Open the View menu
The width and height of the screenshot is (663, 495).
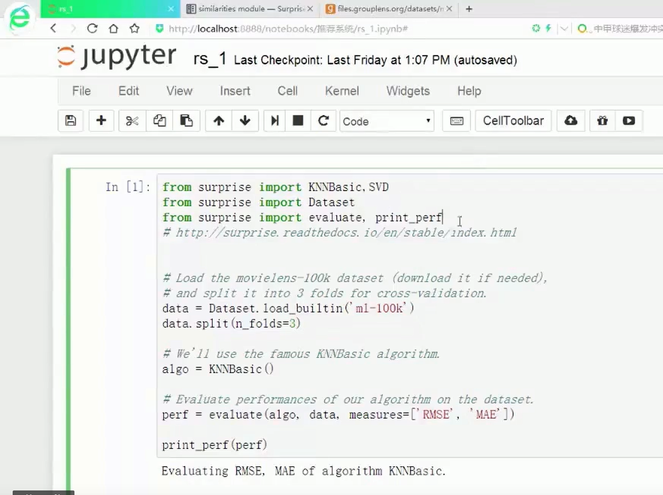click(x=179, y=91)
